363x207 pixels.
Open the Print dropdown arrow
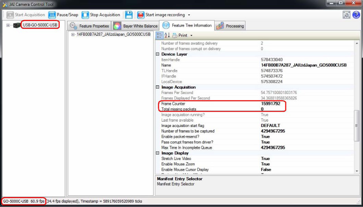tap(191, 36)
